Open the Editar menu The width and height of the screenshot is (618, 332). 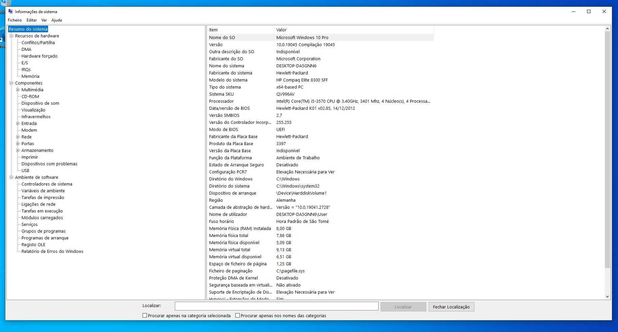[x=32, y=20]
